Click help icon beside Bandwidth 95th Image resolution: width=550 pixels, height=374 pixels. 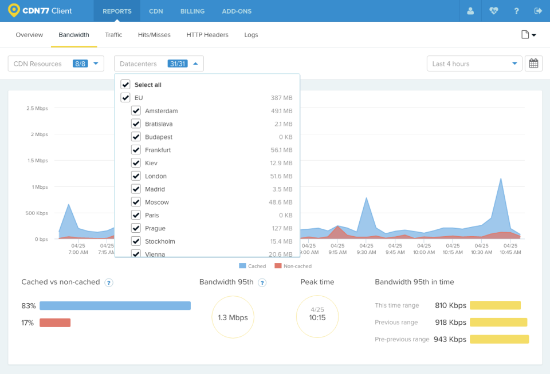(262, 283)
